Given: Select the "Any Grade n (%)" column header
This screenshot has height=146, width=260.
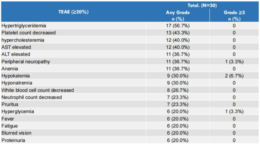Looking at the screenshot, I should (178, 16).
